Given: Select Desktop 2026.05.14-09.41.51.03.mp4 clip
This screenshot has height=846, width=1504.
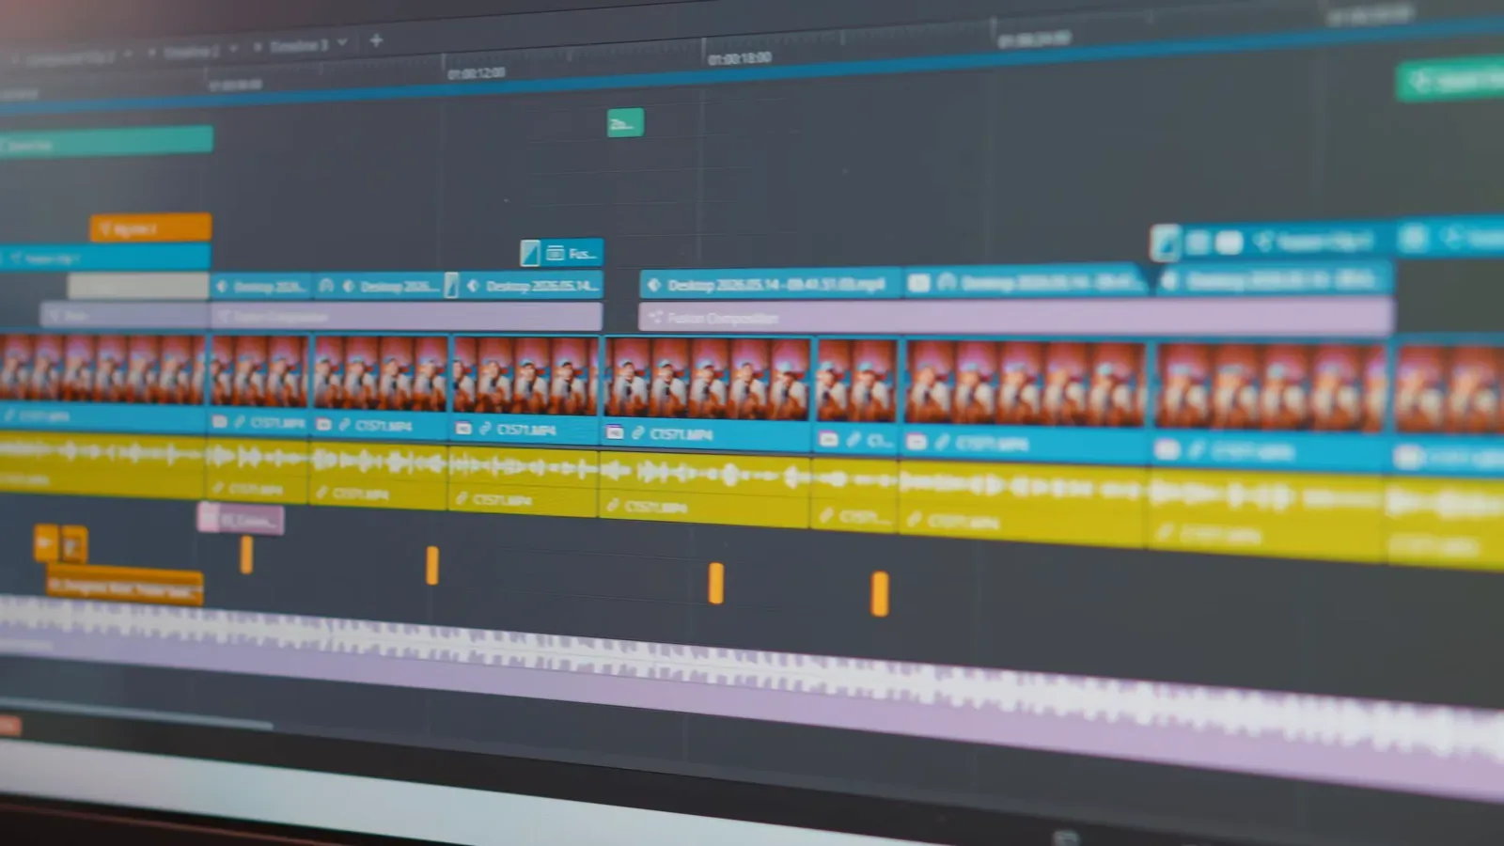Looking at the screenshot, I should tap(771, 284).
